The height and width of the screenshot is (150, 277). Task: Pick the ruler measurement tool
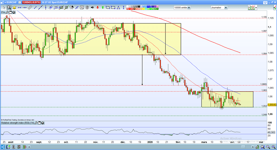(x=30, y=8)
